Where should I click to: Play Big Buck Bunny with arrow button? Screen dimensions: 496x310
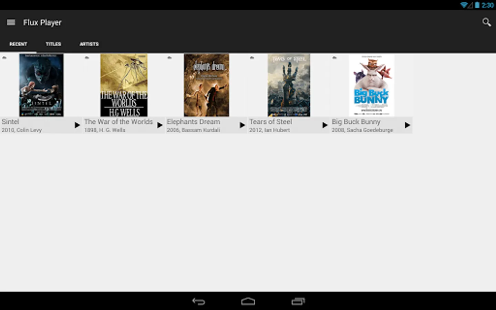[407, 125]
